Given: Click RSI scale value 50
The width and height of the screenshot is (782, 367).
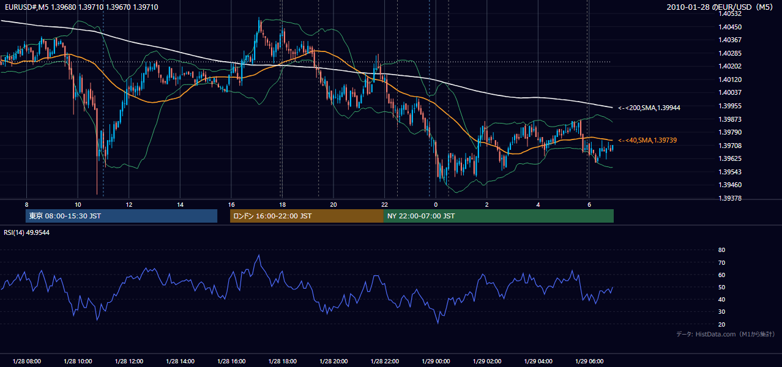Looking at the screenshot, I should point(721,287).
